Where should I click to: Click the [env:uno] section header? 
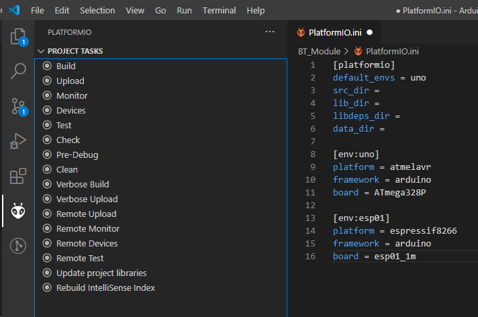tap(356, 154)
